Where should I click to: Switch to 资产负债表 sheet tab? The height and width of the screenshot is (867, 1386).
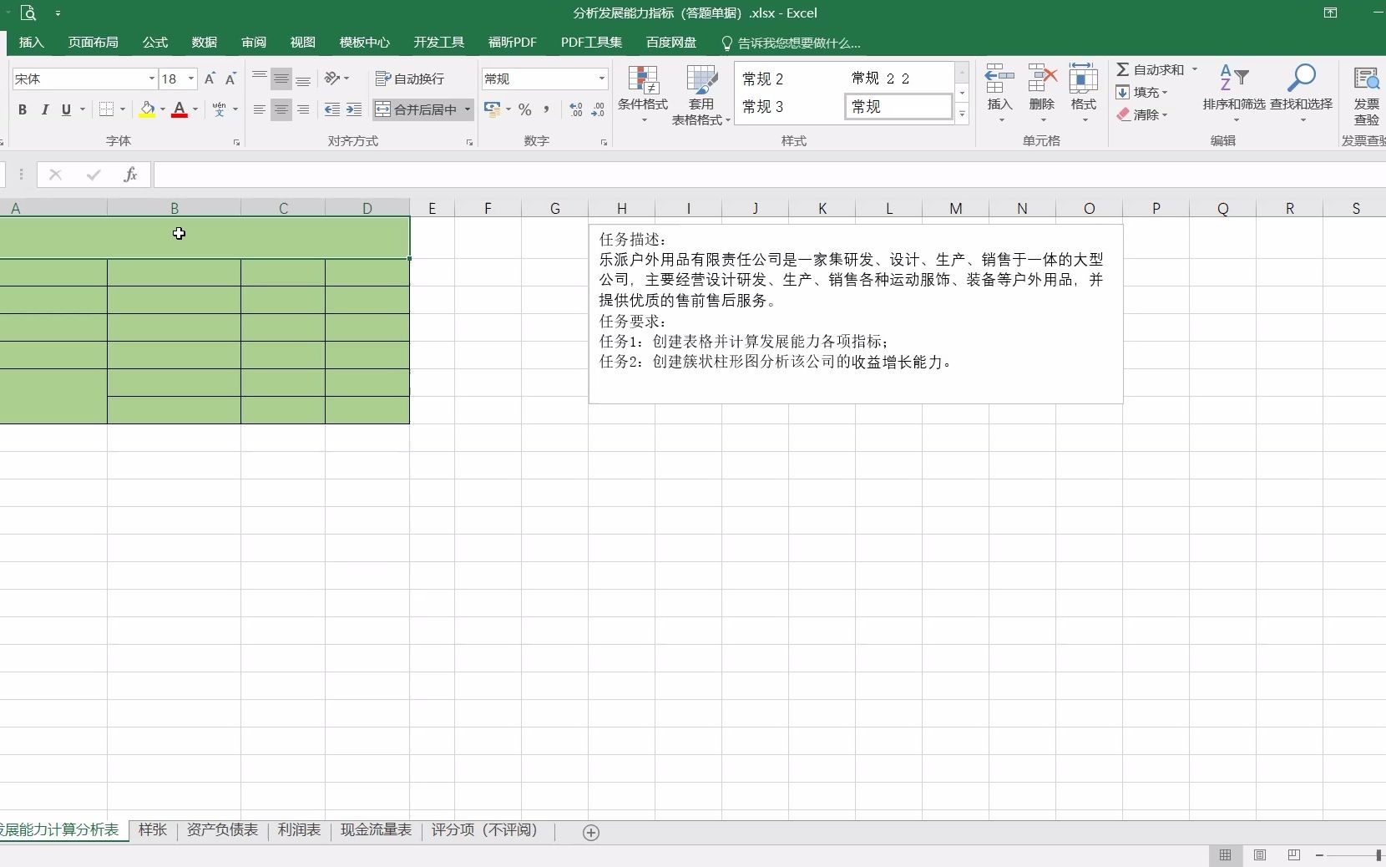[x=222, y=830]
